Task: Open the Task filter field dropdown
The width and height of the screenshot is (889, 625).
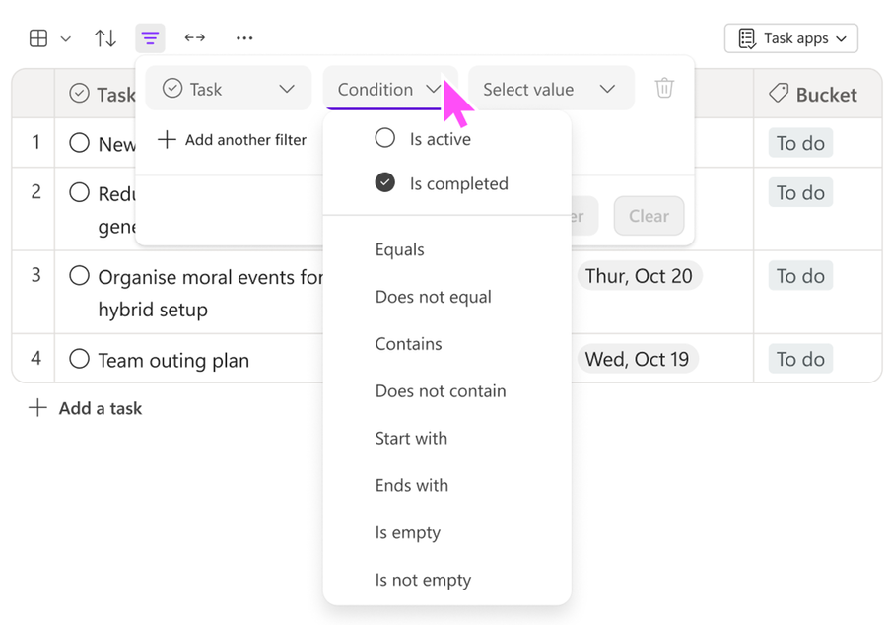Action: [x=228, y=88]
